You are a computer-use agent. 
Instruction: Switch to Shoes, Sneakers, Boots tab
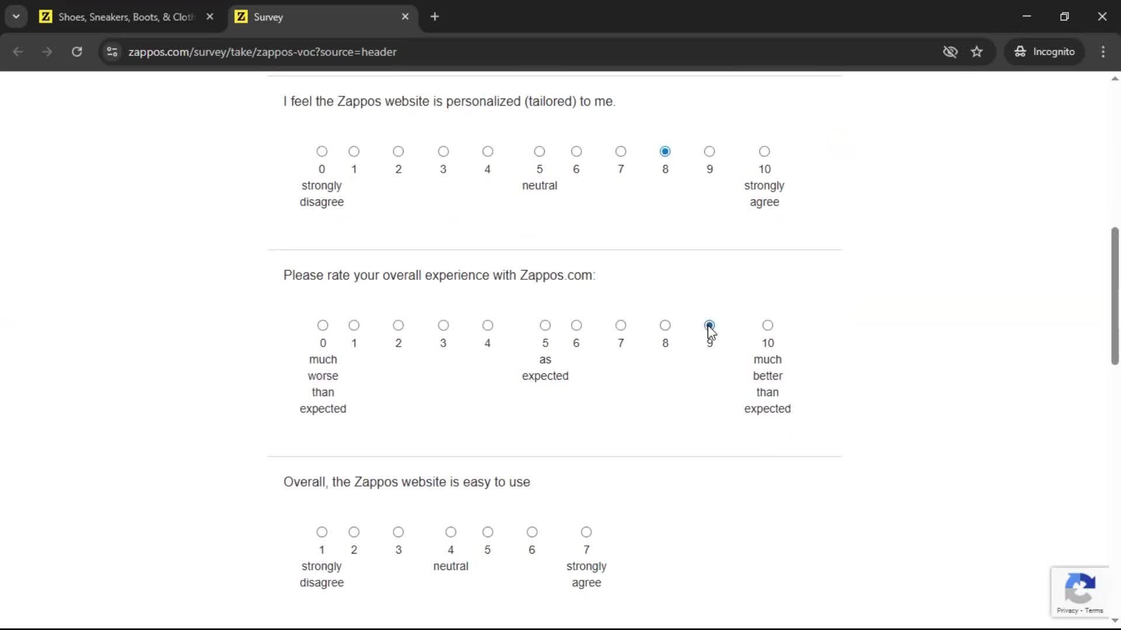coord(127,17)
